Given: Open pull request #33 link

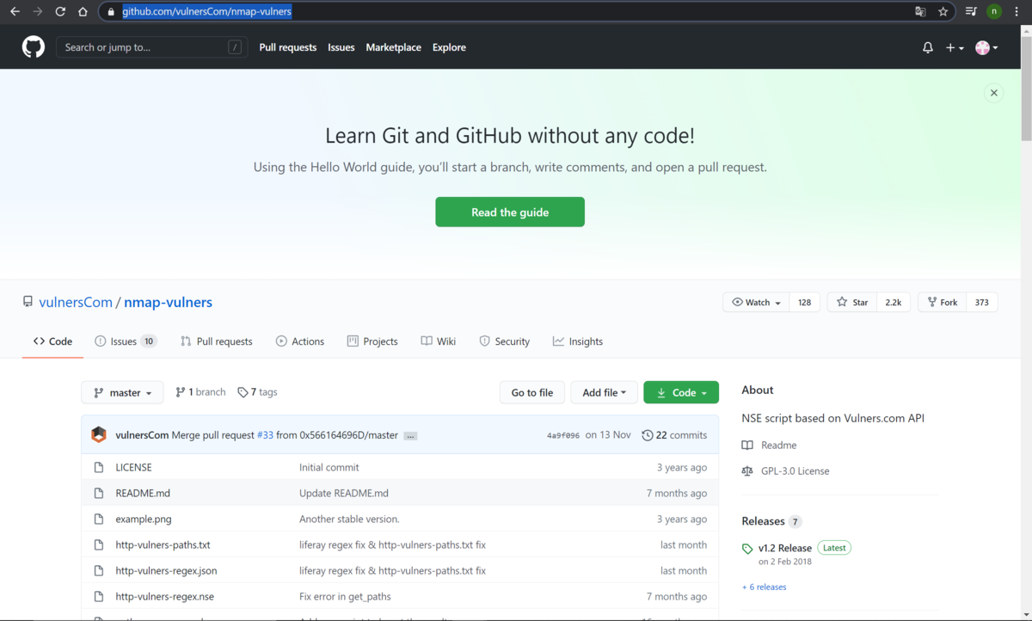Looking at the screenshot, I should point(265,435).
